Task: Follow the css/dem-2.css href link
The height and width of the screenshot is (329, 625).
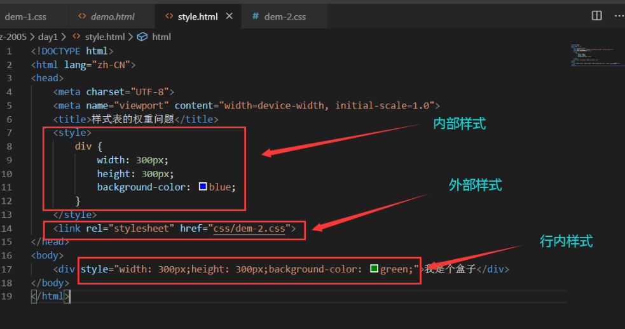Action: (x=249, y=229)
